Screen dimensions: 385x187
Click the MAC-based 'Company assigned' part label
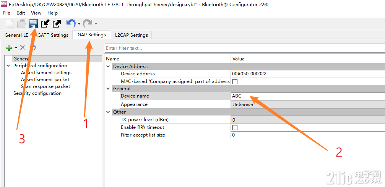click(175, 81)
